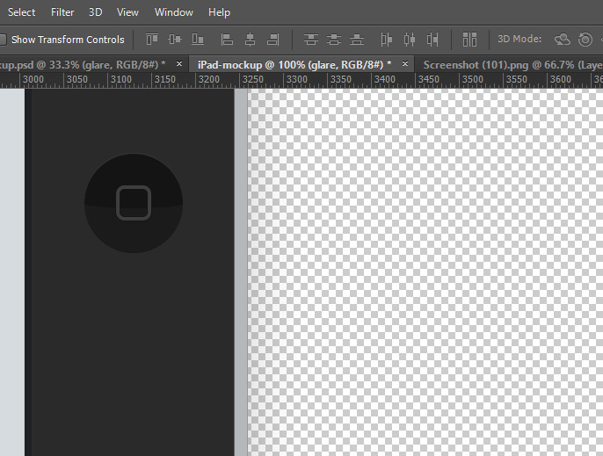
Task: Click the distribute top edges icon
Action: coord(310,40)
